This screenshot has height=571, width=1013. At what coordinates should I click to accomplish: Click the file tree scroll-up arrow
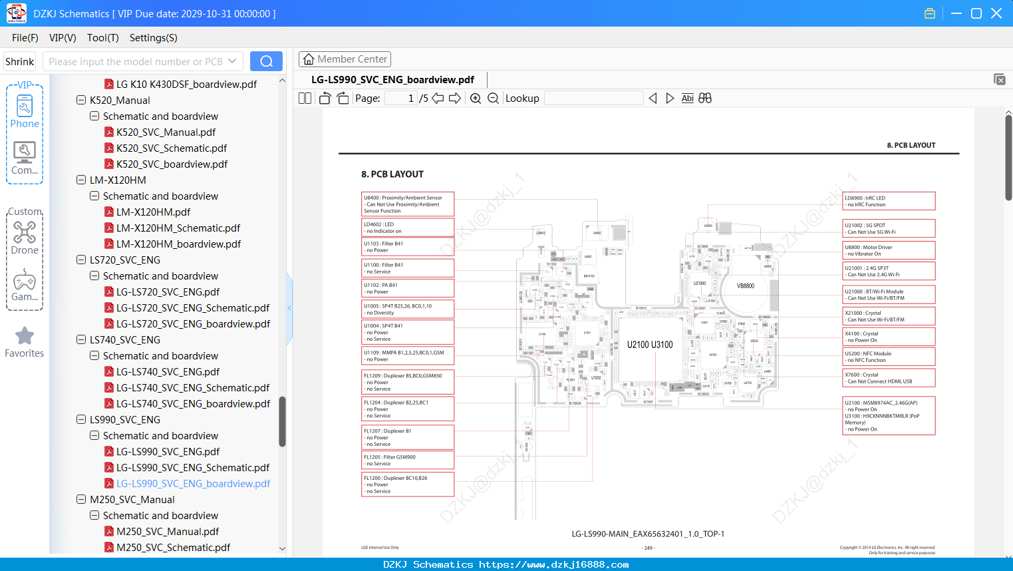tap(282, 81)
